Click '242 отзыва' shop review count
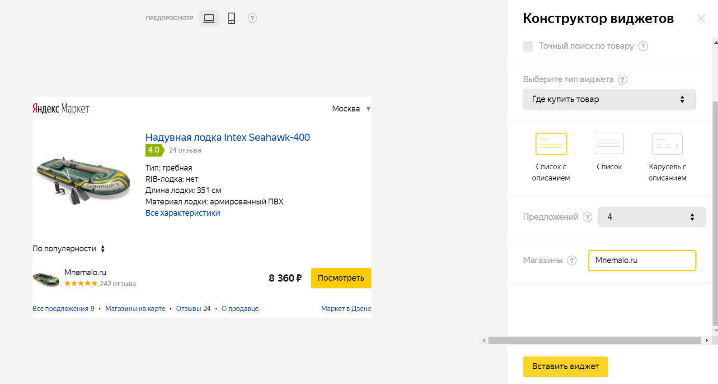718x384 pixels. click(x=118, y=284)
